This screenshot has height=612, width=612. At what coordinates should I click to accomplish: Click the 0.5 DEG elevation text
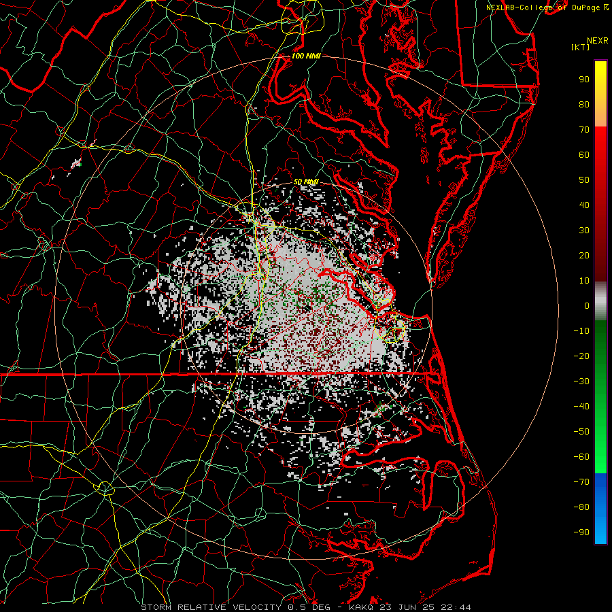point(309,607)
